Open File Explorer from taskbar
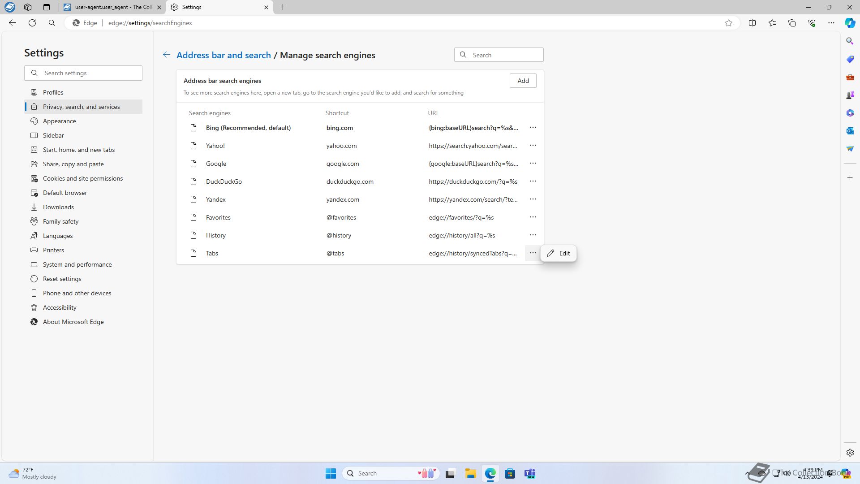Image resolution: width=860 pixels, height=484 pixels. coord(470,473)
